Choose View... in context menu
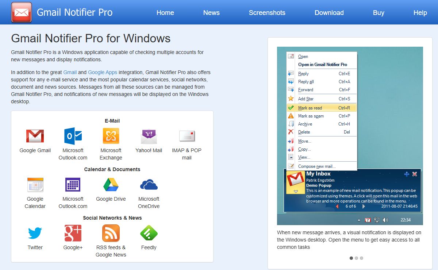This screenshot has width=438, height=270. tap(322, 157)
